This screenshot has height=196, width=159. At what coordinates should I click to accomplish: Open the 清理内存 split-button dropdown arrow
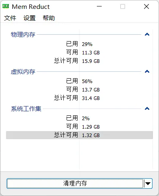click(x=148, y=183)
